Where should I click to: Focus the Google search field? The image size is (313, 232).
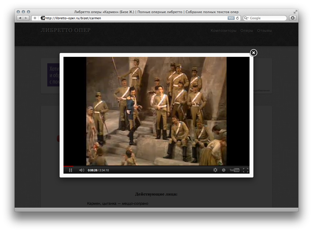click(x=266, y=18)
